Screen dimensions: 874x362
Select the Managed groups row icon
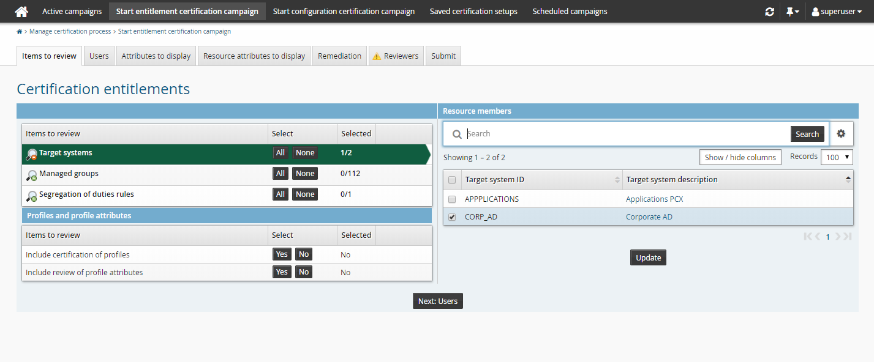point(32,175)
